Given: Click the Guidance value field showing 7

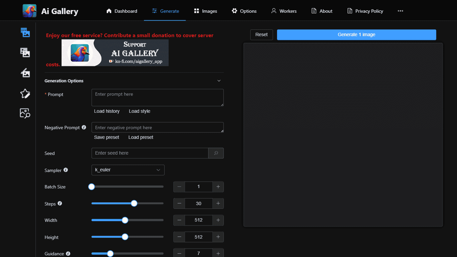Looking at the screenshot, I should coord(199,253).
